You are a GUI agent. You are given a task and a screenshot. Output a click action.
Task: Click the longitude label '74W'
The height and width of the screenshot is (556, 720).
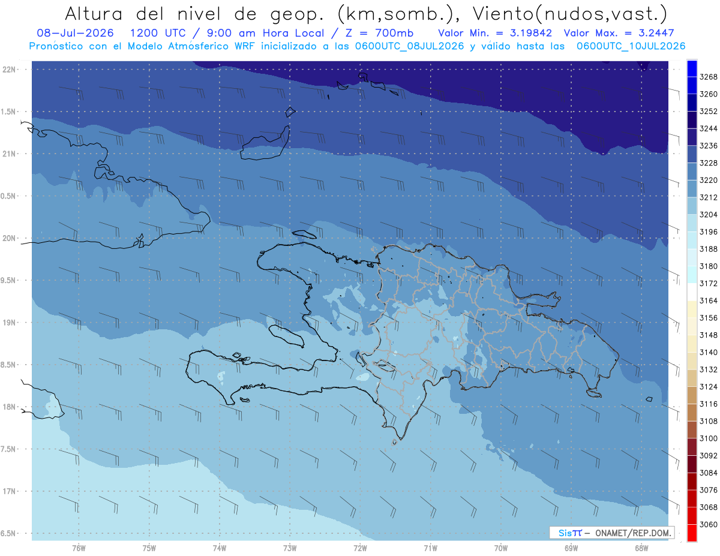coord(220,549)
